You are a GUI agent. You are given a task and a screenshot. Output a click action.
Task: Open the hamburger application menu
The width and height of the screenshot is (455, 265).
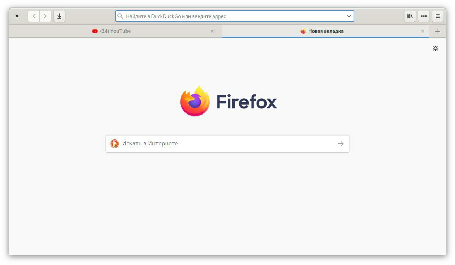[x=438, y=16]
